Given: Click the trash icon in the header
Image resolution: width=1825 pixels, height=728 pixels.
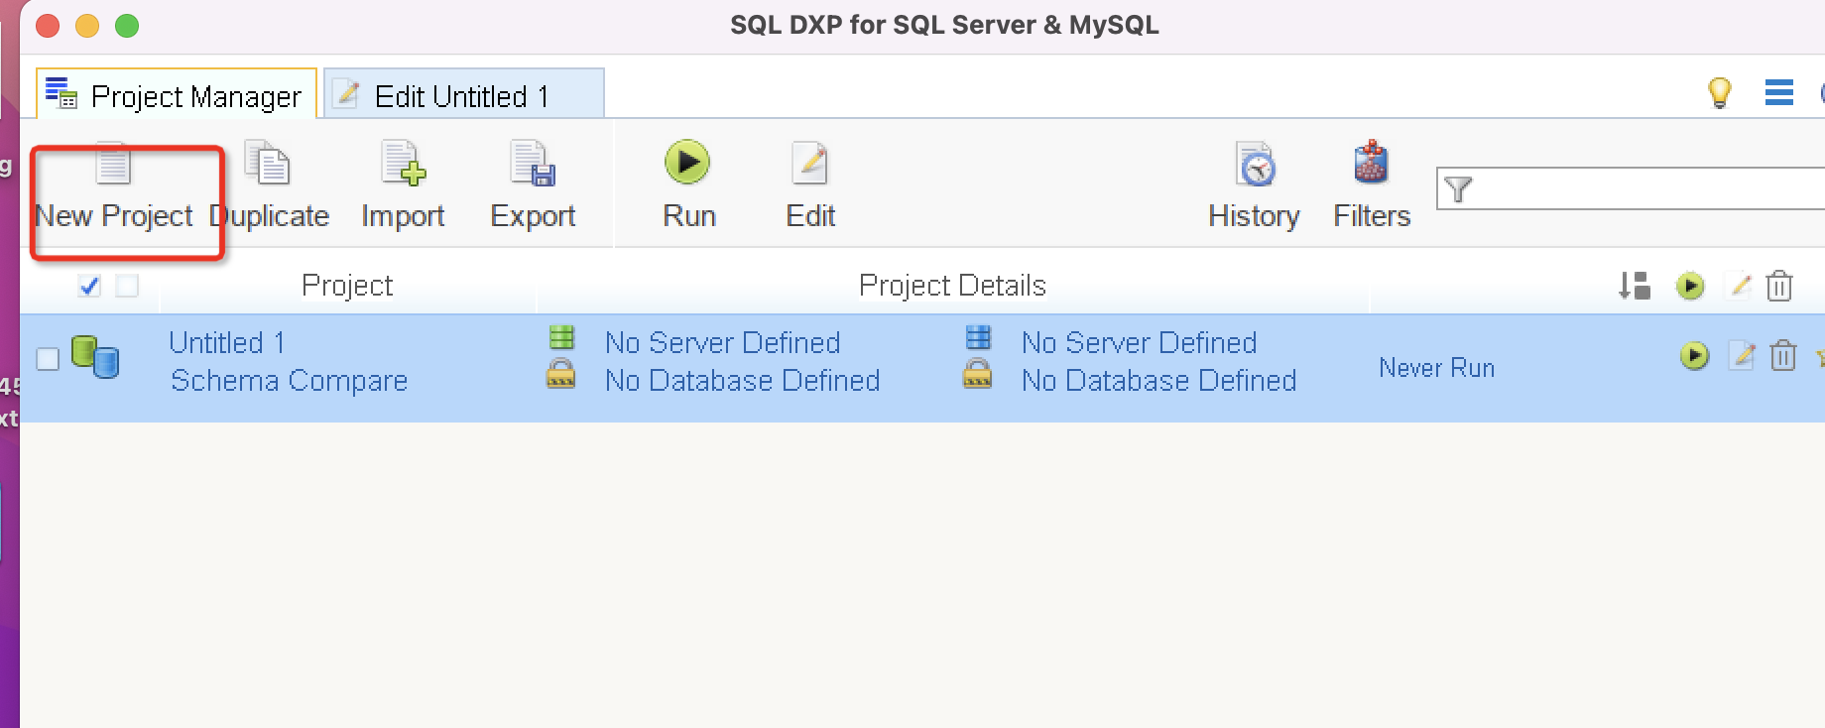Looking at the screenshot, I should point(1779,286).
